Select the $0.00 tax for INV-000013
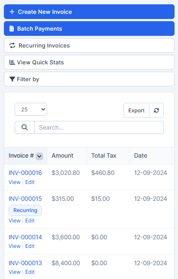The width and height of the screenshot is (178, 279). (99, 263)
